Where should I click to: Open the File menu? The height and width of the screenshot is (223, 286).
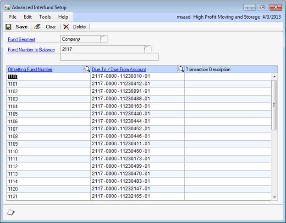click(13, 17)
